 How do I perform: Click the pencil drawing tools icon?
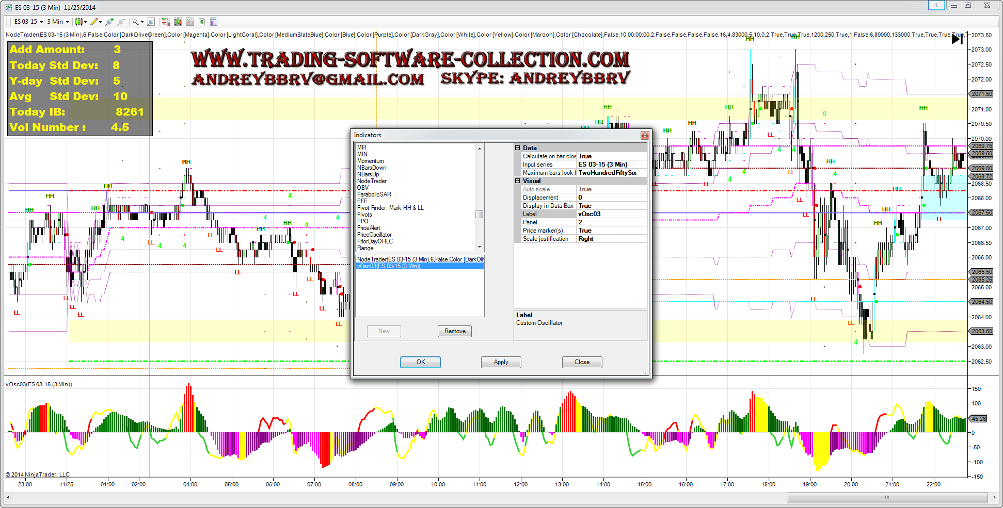click(x=94, y=22)
